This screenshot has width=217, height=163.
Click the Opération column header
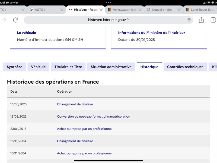point(65,92)
